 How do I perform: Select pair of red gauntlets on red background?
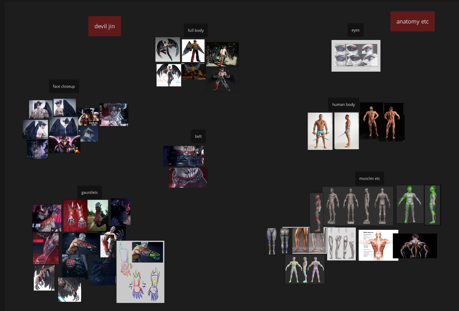point(75,216)
